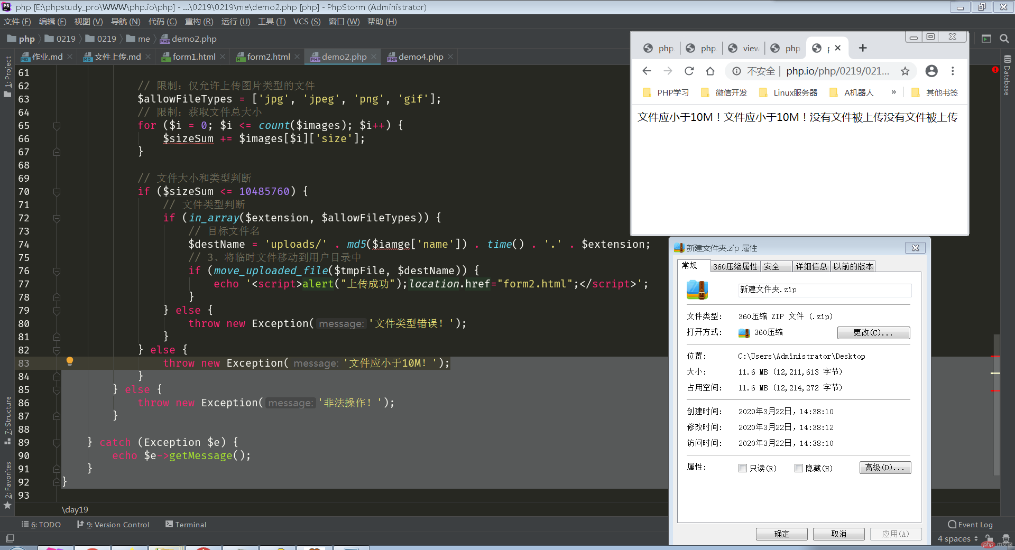Toggle the 2: Favorites tool window
Screen dimensions: 1015x550
7,486
